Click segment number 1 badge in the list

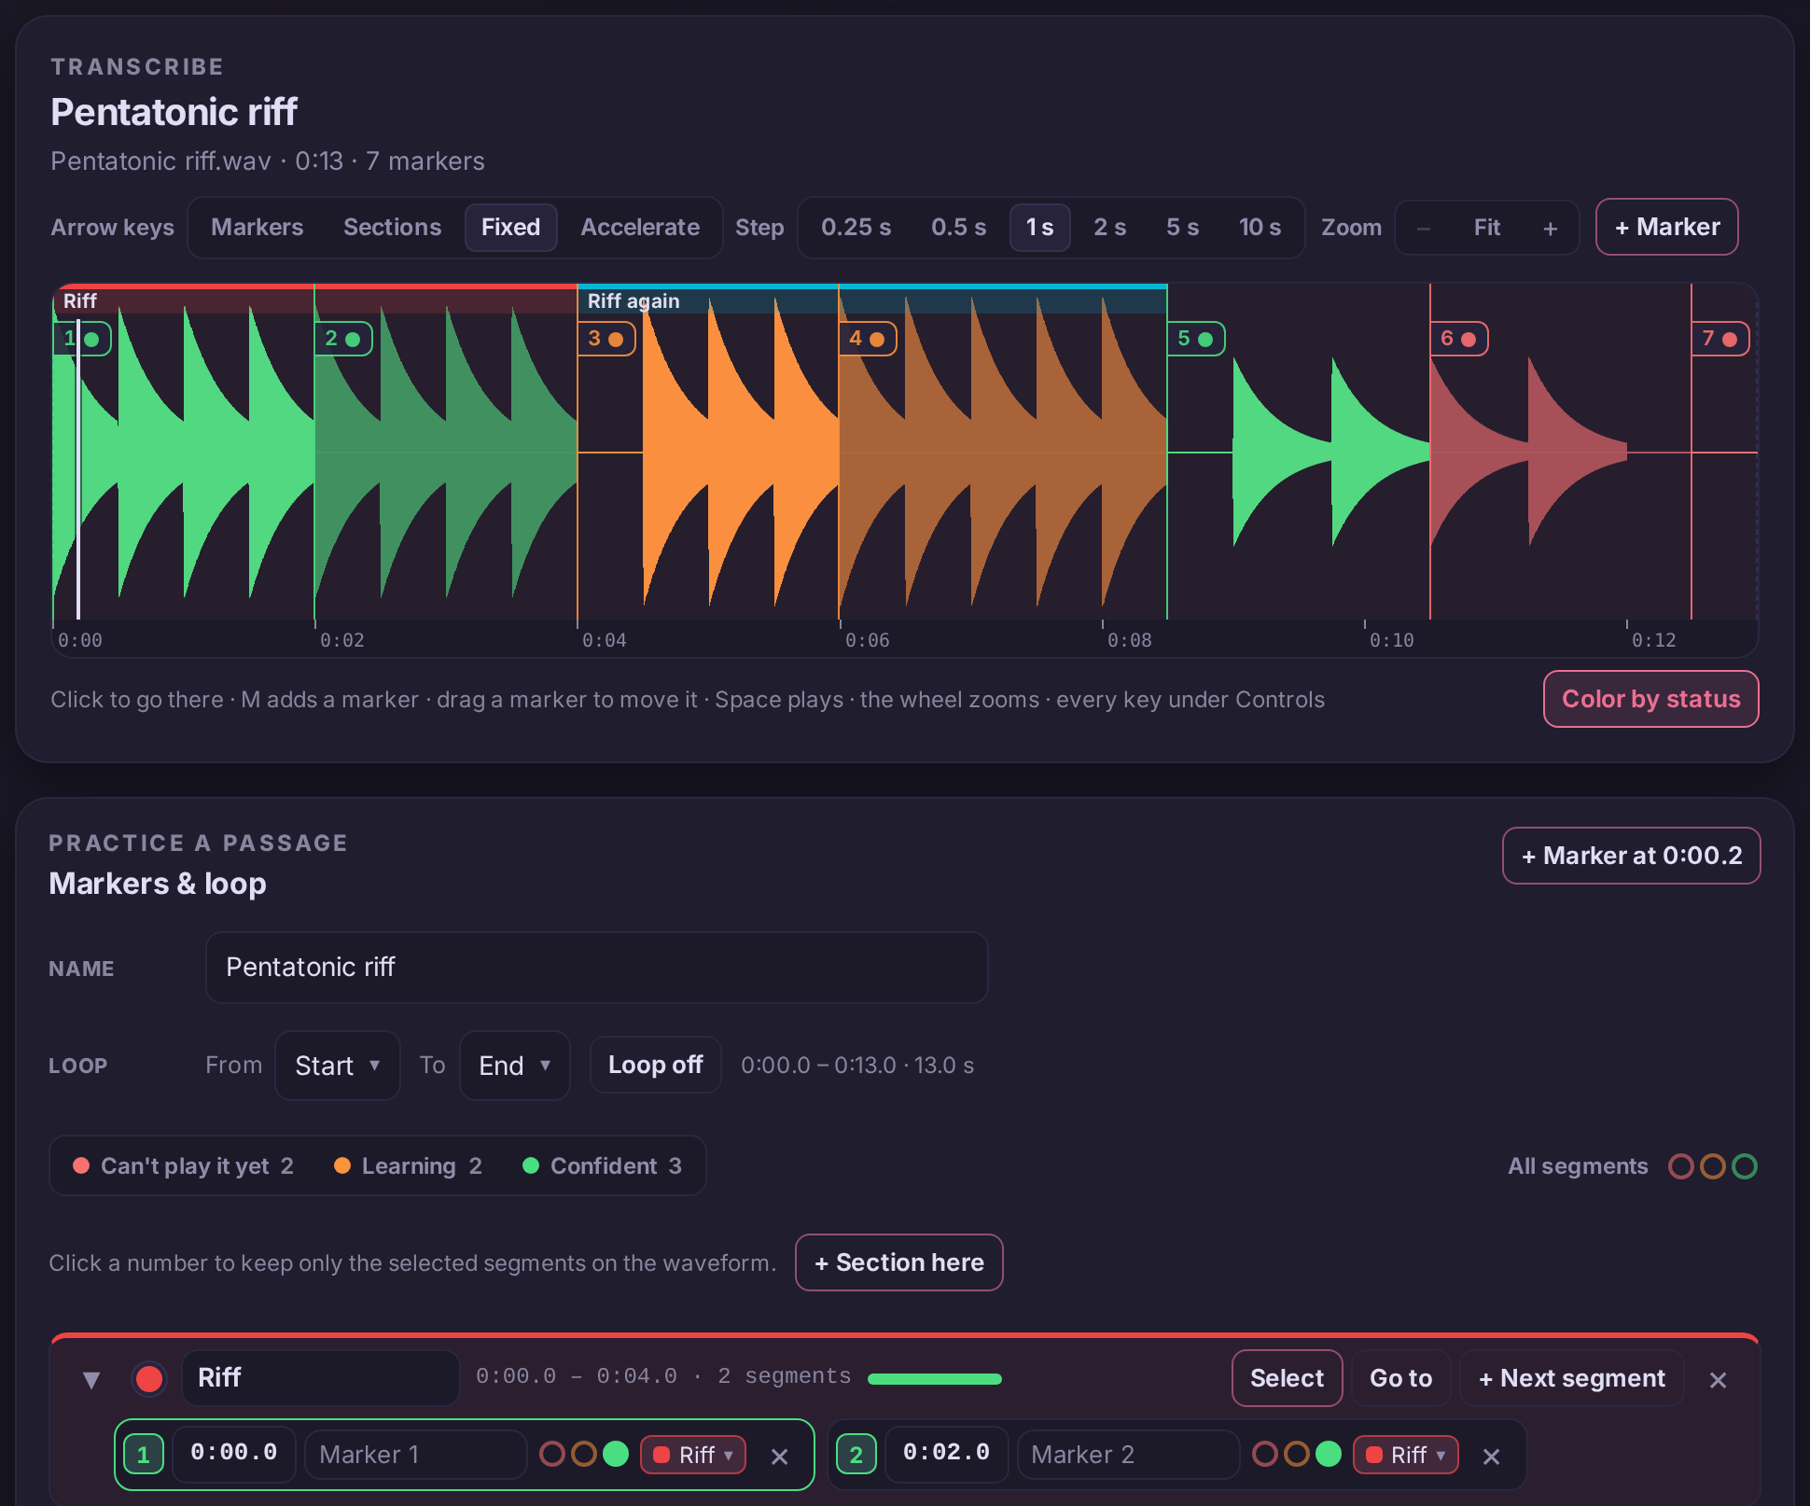(144, 1455)
